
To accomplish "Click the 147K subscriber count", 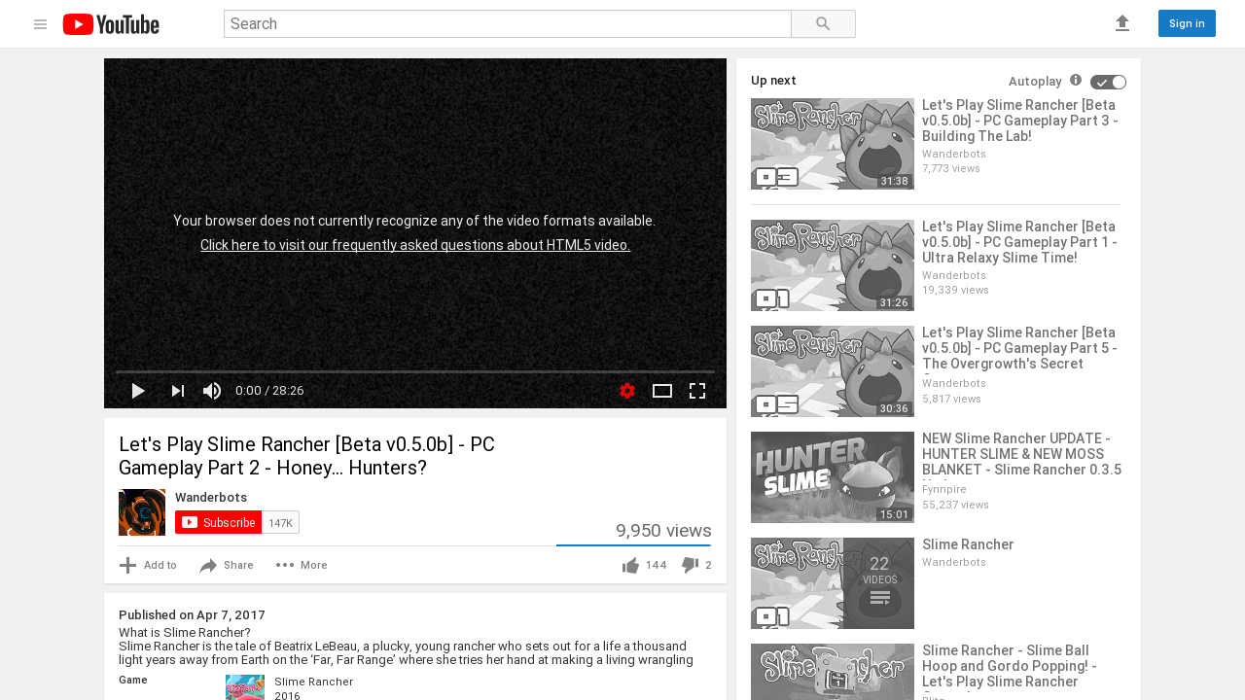I will tap(280, 522).
